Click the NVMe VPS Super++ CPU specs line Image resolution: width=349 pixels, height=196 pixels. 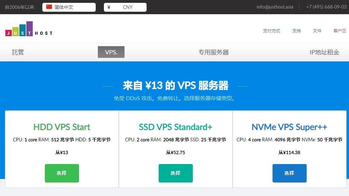[289, 140]
